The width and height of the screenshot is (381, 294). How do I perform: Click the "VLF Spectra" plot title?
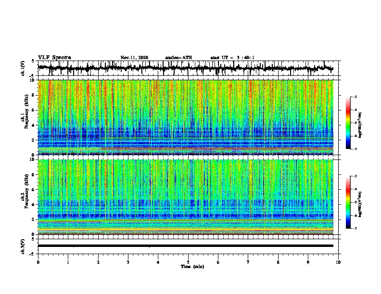point(54,58)
